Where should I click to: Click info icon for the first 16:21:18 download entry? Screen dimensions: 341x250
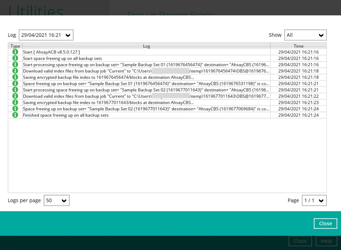pos(15,71)
